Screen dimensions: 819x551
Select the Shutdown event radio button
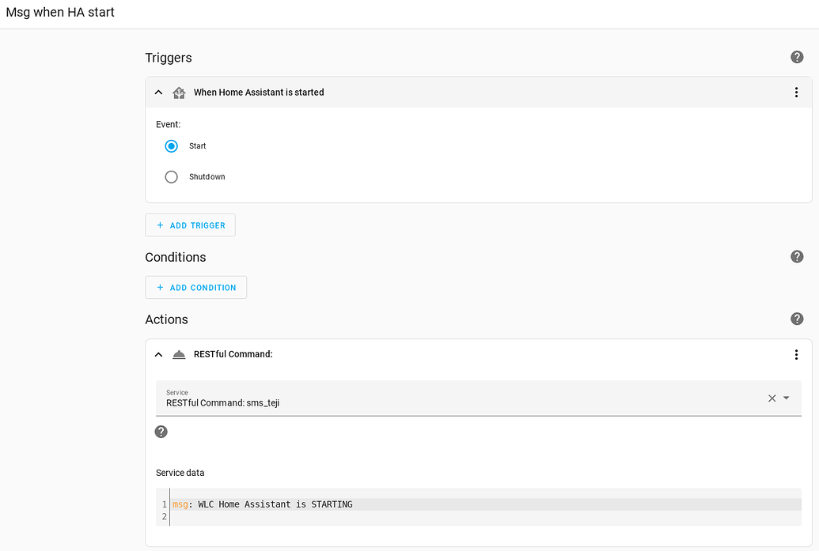pos(171,176)
